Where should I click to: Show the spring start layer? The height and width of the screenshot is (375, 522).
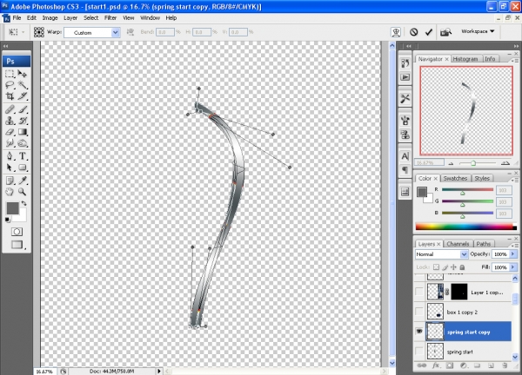[419, 351]
